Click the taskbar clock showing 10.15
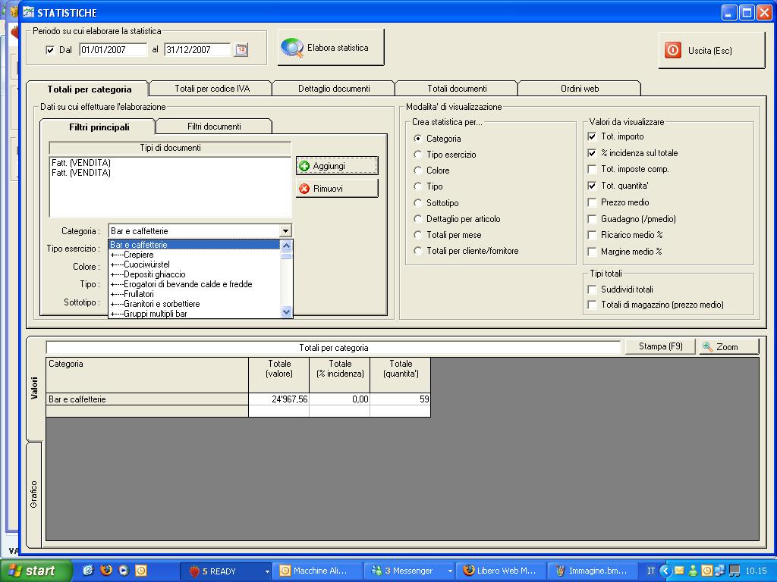Image resolution: width=777 pixels, height=582 pixels. (756, 571)
